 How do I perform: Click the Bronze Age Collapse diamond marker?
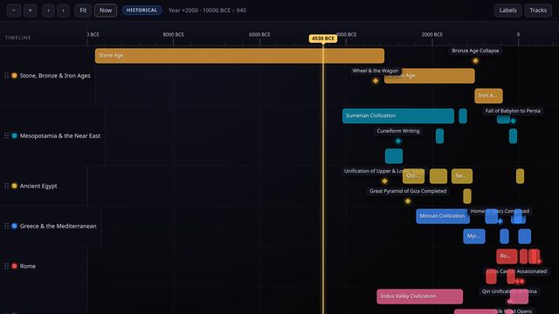point(475,61)
